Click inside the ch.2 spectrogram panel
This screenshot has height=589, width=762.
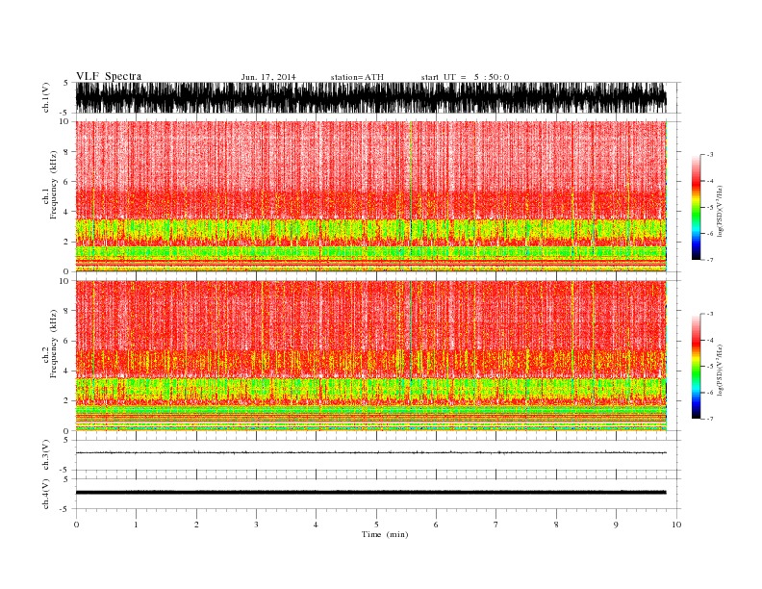tap(370, 356)
